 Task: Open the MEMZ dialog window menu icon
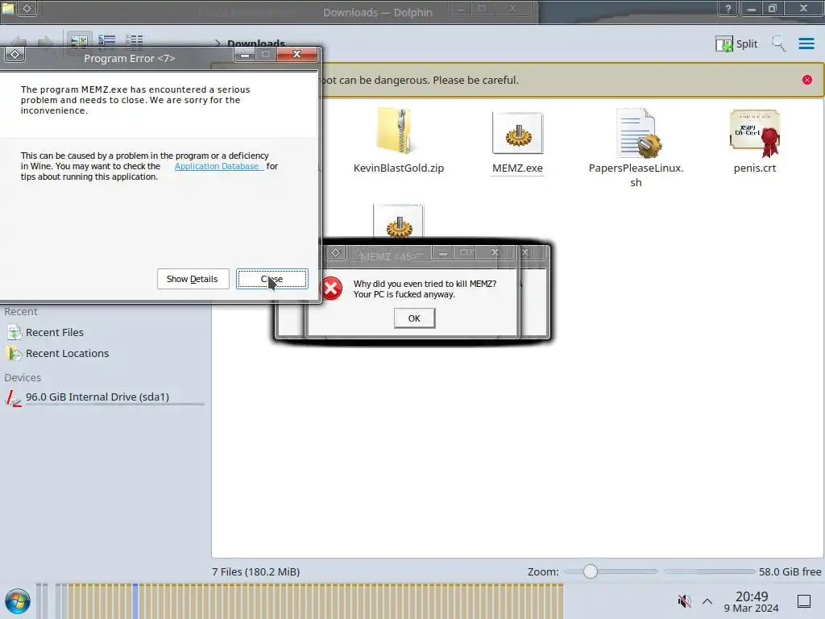click(336, 253)
